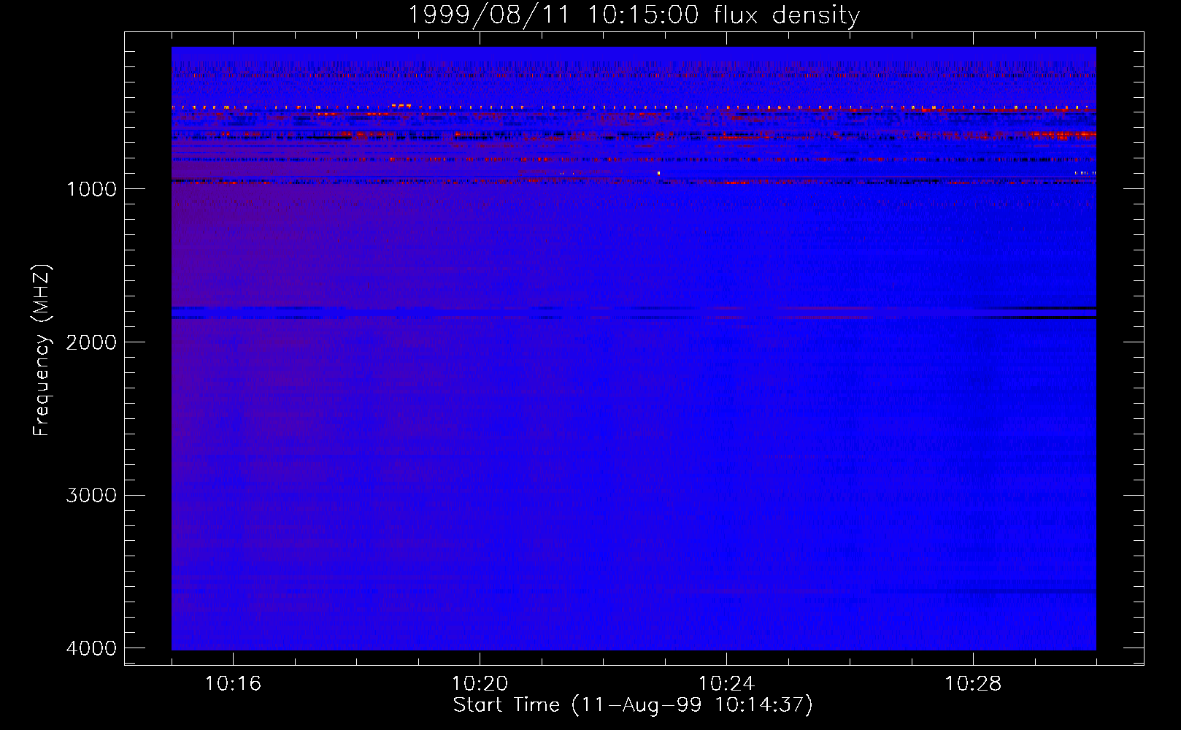Click the 3000 frequency tick label

(91, 496)
